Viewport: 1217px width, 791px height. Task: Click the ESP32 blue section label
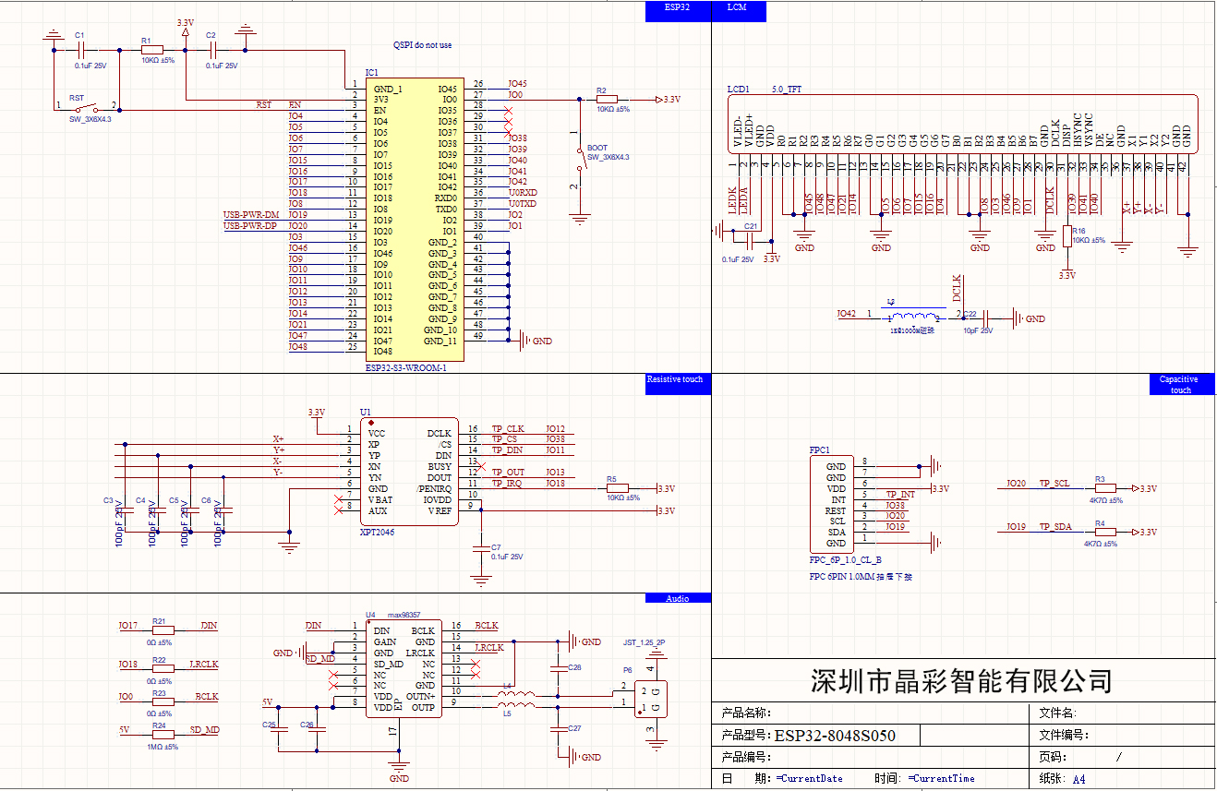click(x=678, y=8)
